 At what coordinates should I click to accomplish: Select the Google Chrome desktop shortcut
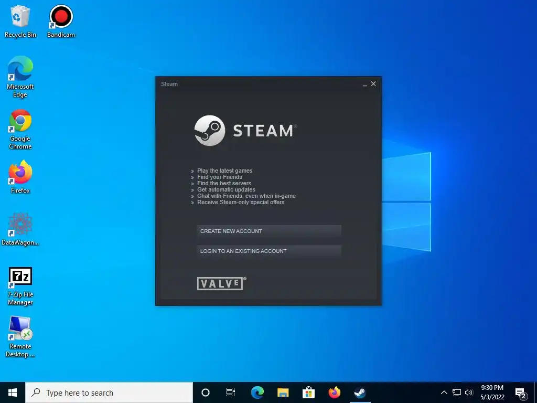click(x=20, y=129)
